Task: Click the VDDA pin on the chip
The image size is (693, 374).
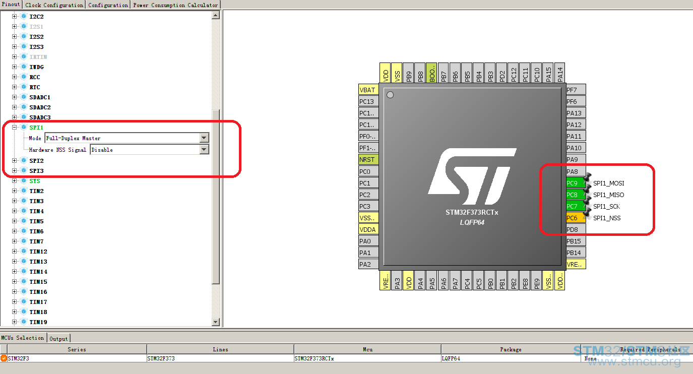Action: pyautogui.click(x=368, y=229)
